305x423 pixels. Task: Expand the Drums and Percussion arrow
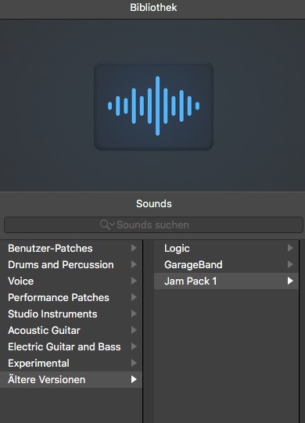click(134, 264)
